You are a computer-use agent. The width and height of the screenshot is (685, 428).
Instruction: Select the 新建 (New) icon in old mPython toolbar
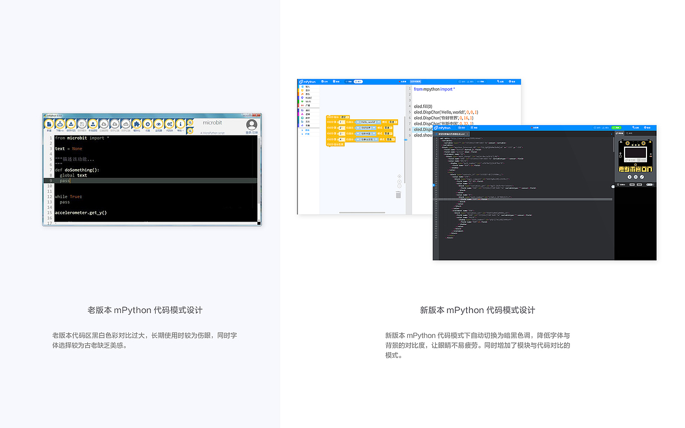(49, 124)
